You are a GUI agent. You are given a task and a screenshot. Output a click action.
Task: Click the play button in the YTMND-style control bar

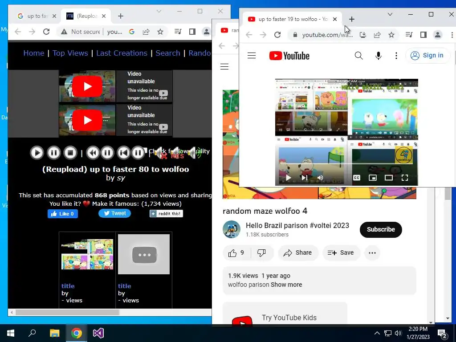pyautogui.click(x=37, y=153)
